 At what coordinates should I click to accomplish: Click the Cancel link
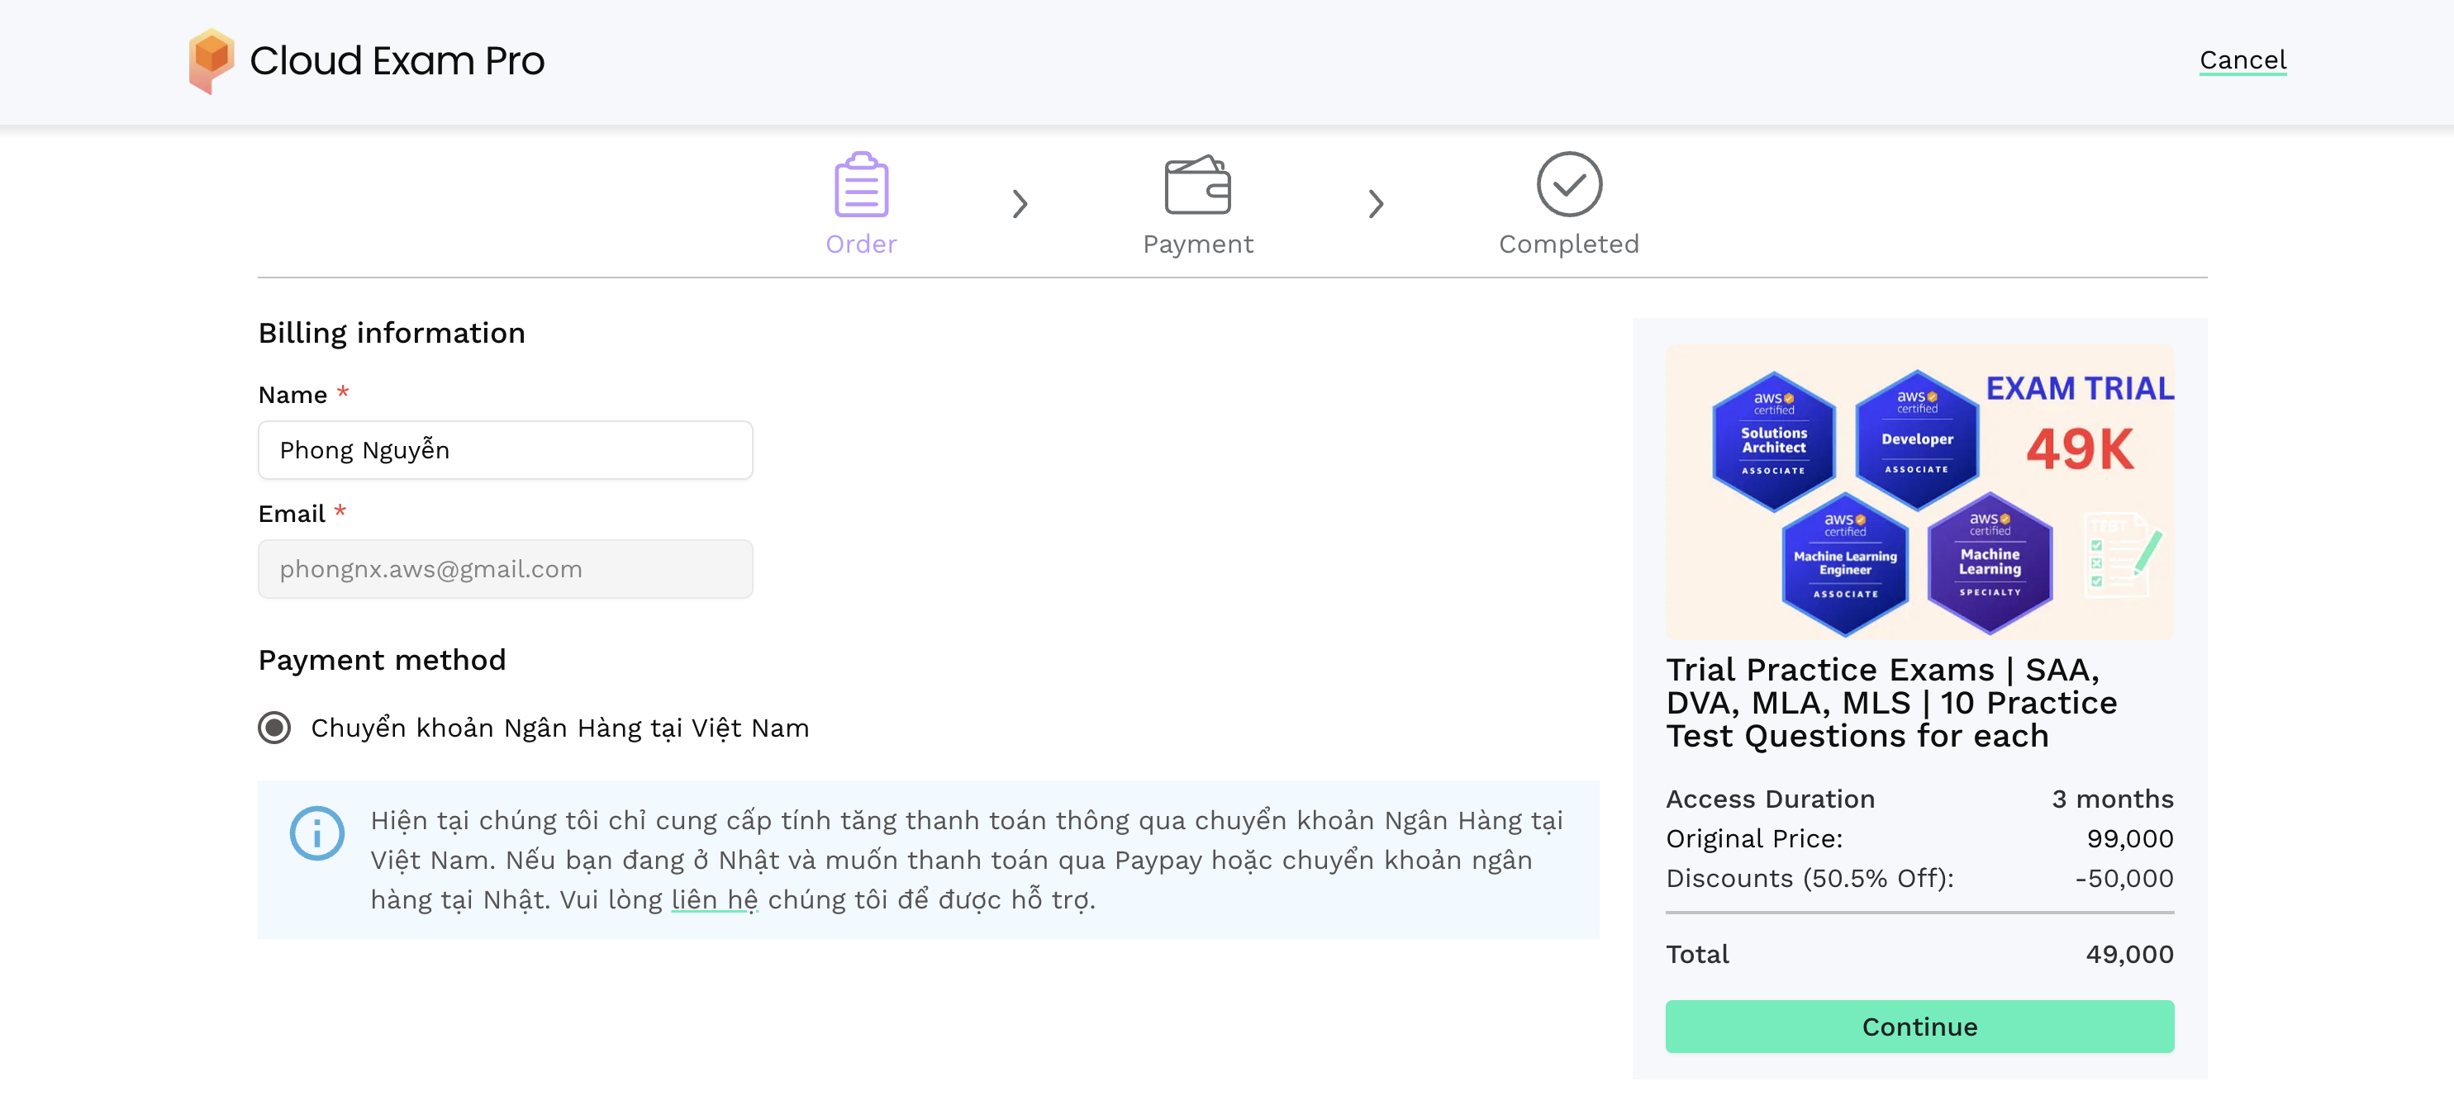pyautogui.click(x=2242, y=60)
